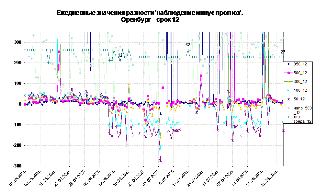
Task: Select the 'тип зонда_12' legend entry
Action: [x=298, y=119]
